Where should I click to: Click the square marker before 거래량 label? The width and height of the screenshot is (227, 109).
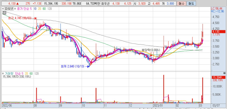(x=3, y=74)
